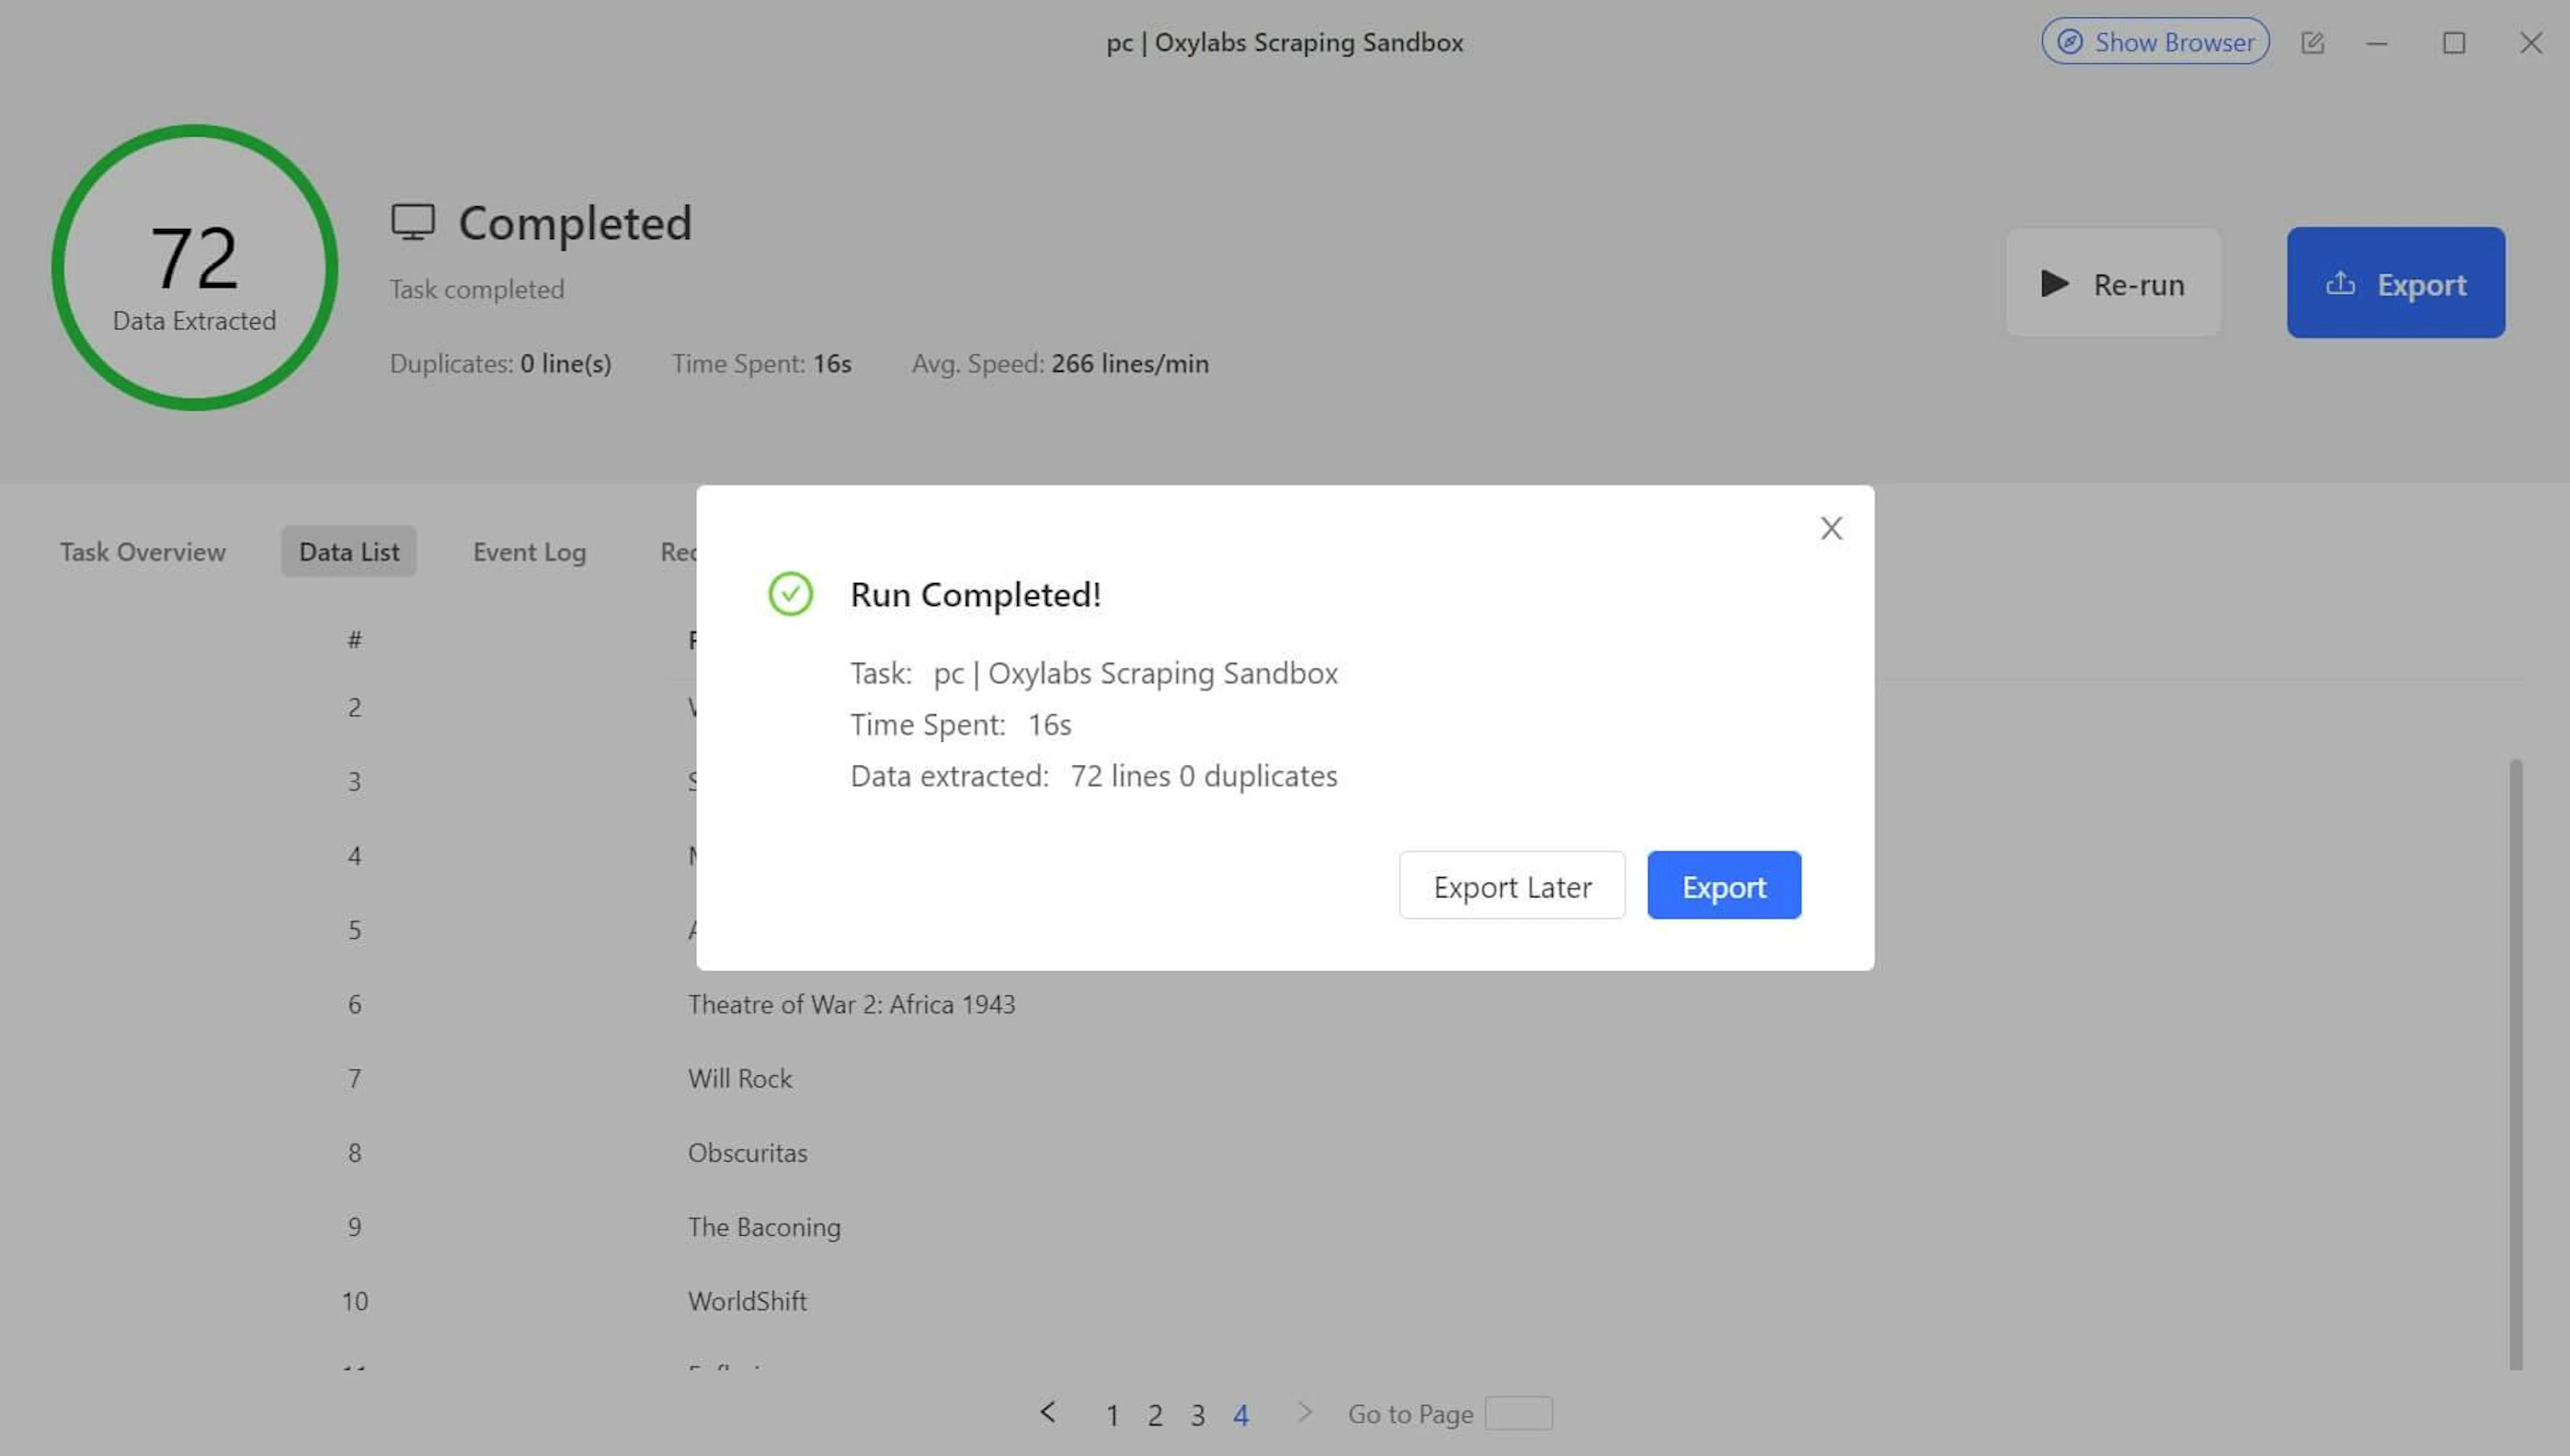Jump to page 3 of results

click(x=1198, y=1415)
